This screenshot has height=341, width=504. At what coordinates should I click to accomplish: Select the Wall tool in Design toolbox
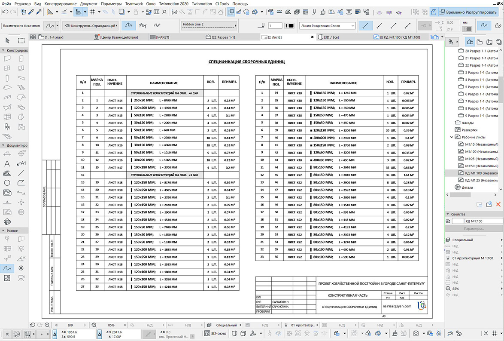click(7, 58)
